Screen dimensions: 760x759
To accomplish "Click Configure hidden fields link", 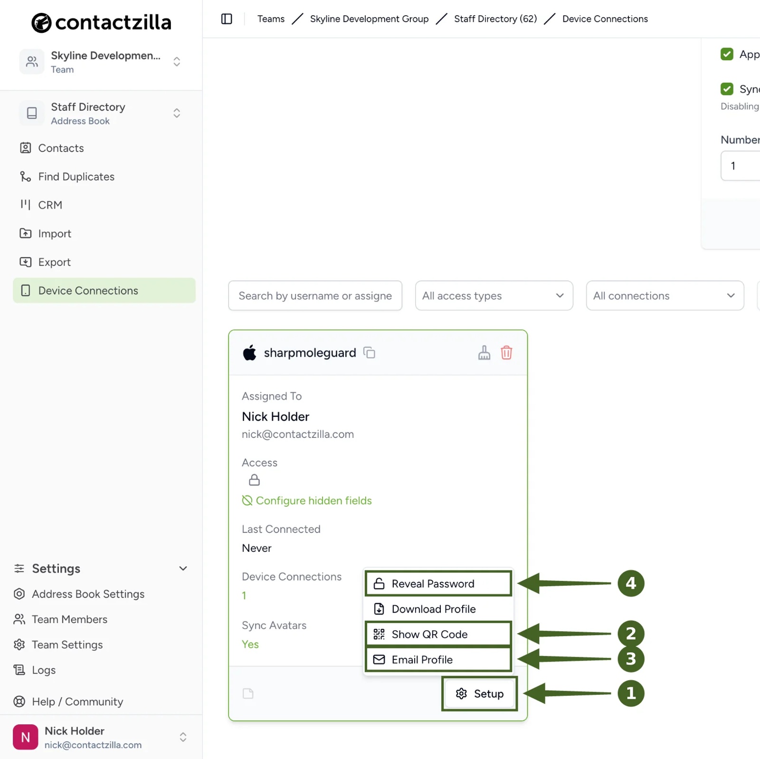I will click(307, 501).
